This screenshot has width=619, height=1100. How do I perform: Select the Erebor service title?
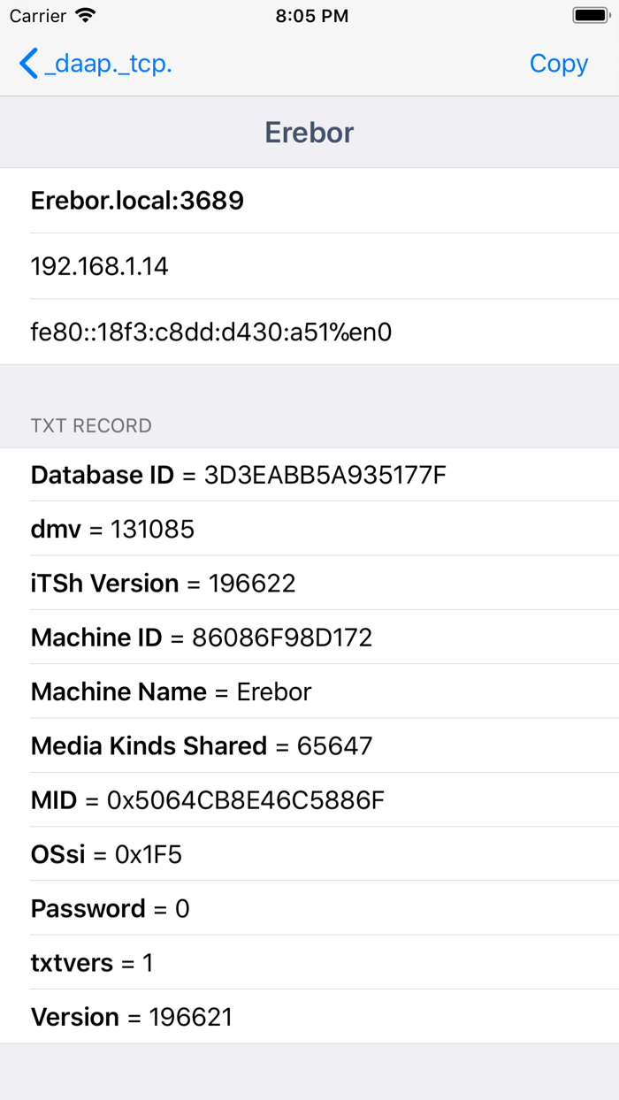tap(309, 132)
